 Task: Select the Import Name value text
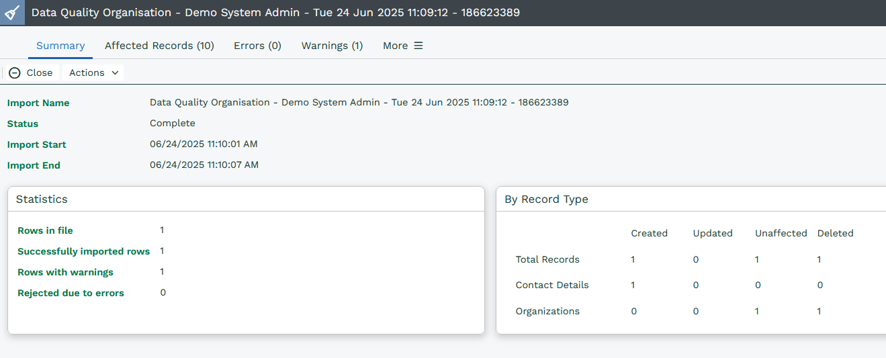pos(359,103)
